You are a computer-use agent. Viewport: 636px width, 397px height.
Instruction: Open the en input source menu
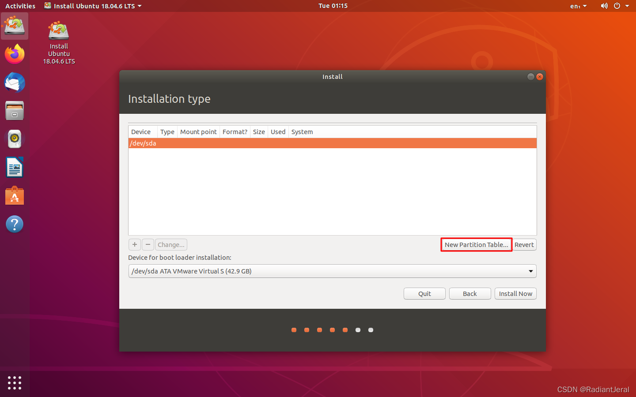(578, 6)
